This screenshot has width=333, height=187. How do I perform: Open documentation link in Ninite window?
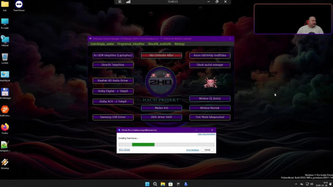[x=207, y=134]
